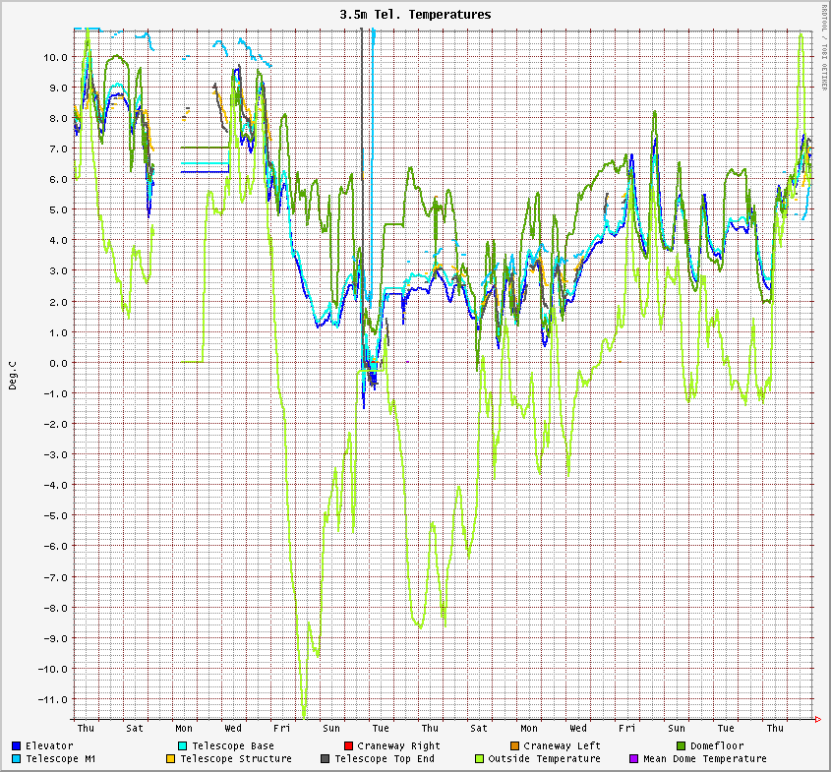Pick the yellow Telescope Structure swatch
831x772 pixels.
pyautogui.click(x=170, y=758)
